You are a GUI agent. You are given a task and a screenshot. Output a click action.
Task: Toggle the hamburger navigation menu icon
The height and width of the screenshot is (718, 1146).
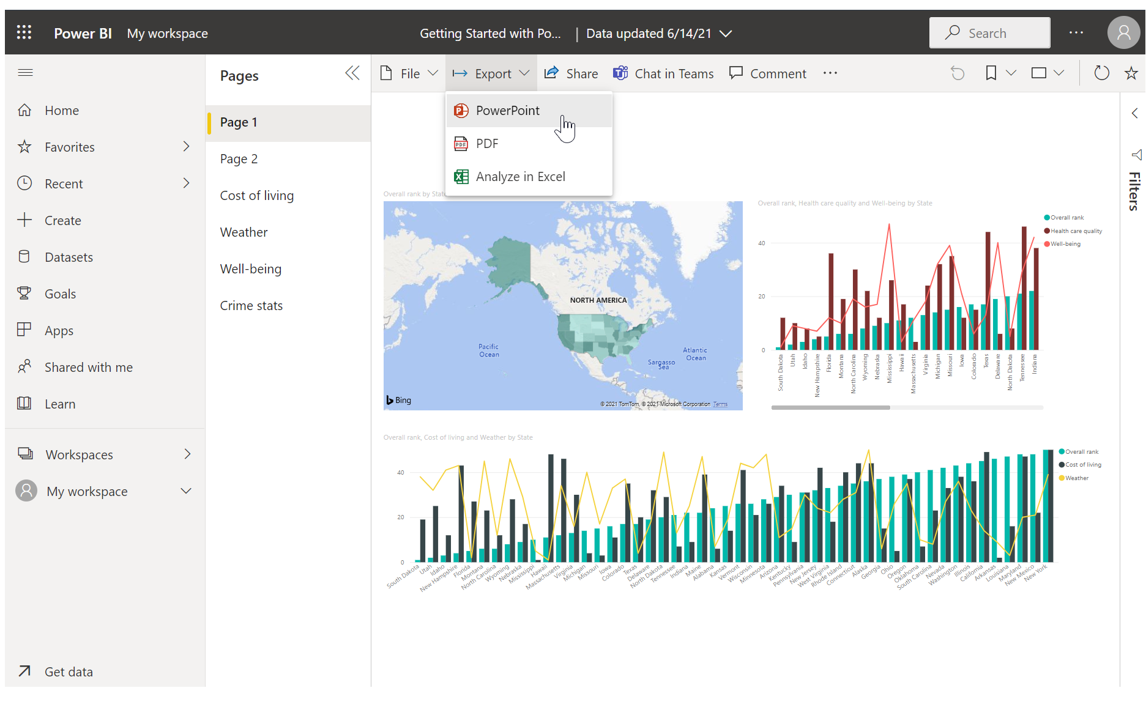click(25, 73)
